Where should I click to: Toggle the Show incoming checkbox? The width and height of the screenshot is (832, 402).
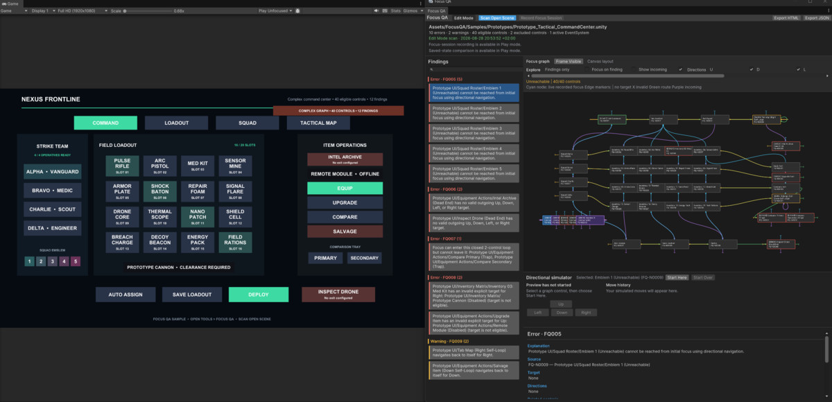point(680,69)
